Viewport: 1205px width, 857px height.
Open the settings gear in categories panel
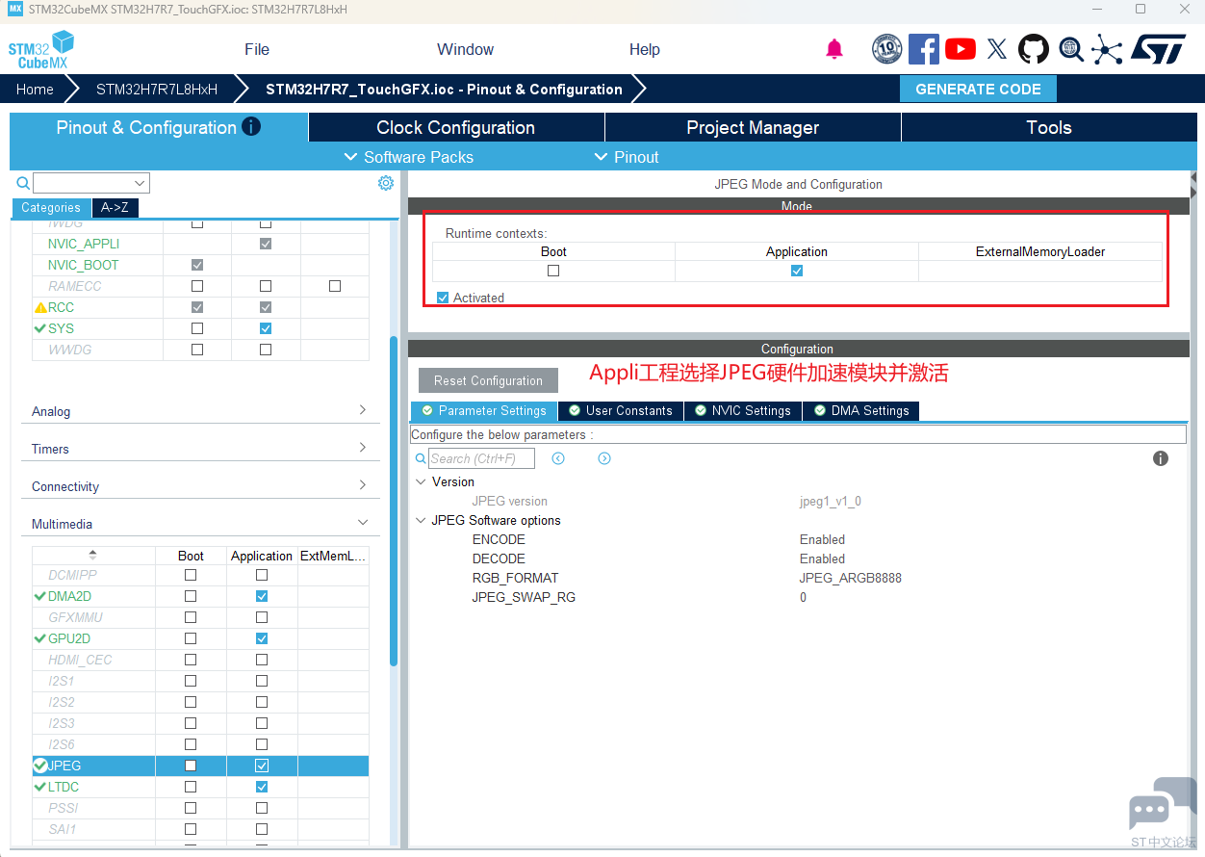coord(386,183)
